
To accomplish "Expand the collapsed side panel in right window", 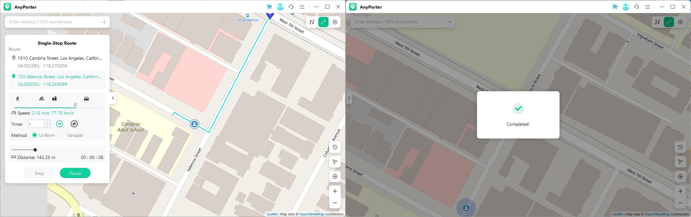I will [349, 98].
